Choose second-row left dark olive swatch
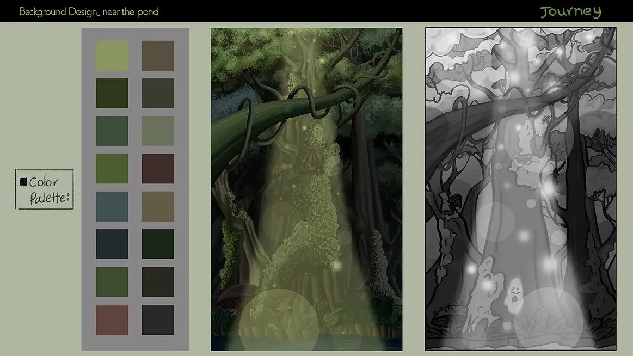 click(112, 93)
